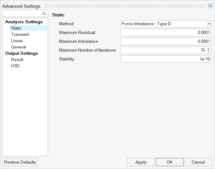This screenshot has height=169, width=215.
Task: Select Result under Output Settings
Action: [x=17, y=59]
